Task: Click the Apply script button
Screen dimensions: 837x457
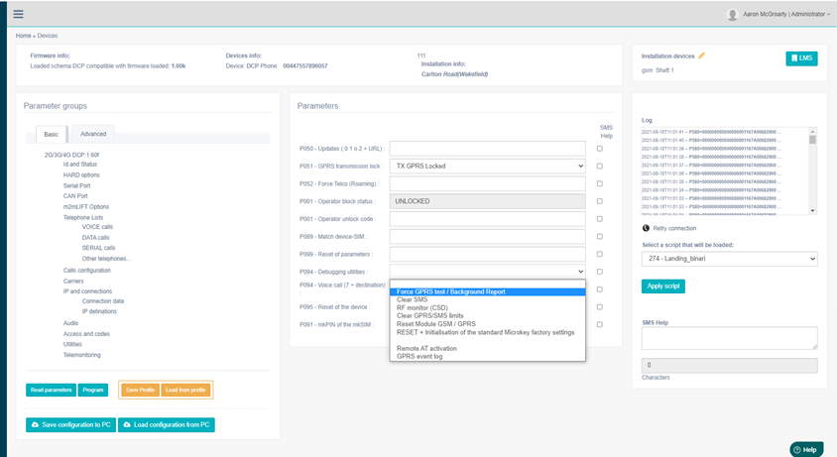Action: [663, 286]
